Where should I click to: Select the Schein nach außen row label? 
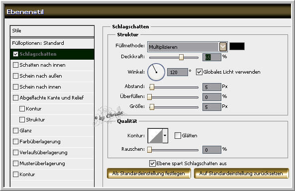(x=41, y=76)
